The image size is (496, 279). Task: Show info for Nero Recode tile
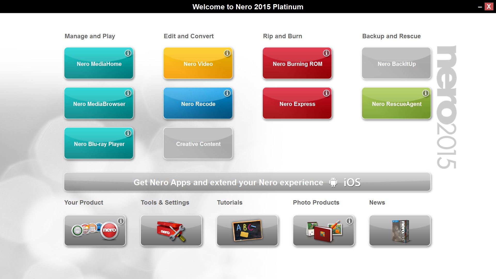pyautogui.click(x=227, y=93)
